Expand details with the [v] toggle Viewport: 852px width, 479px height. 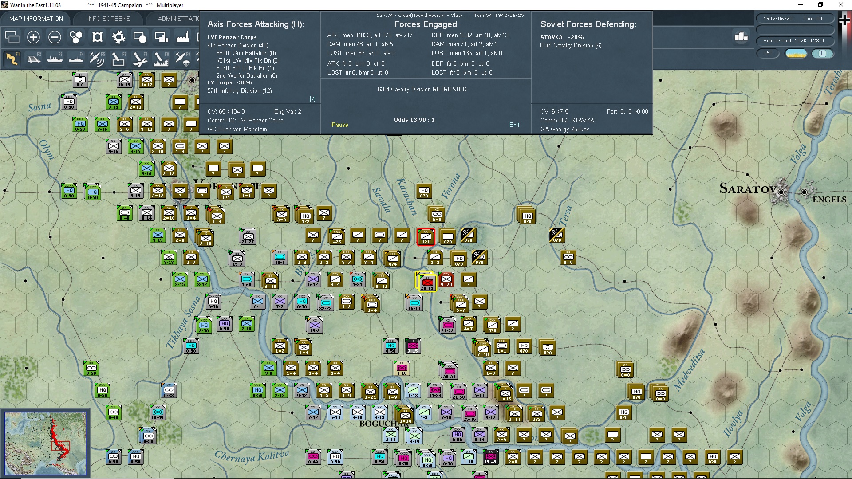(312, 98)
